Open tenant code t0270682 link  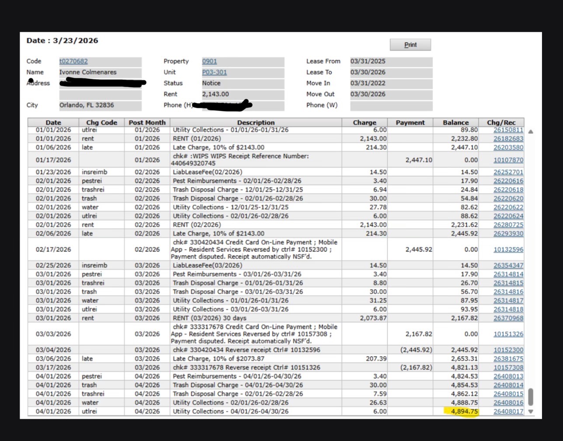(73, 62)
